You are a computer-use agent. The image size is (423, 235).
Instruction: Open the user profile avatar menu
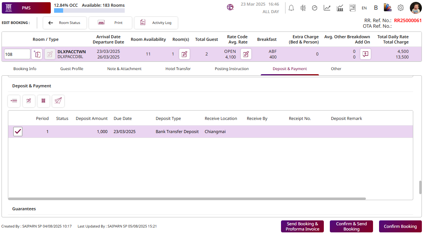click(416, 8)
